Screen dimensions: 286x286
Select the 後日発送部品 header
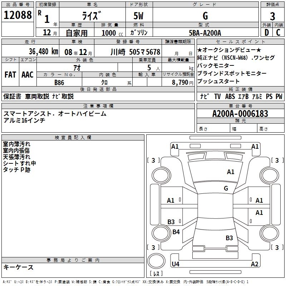click(98, 89)
